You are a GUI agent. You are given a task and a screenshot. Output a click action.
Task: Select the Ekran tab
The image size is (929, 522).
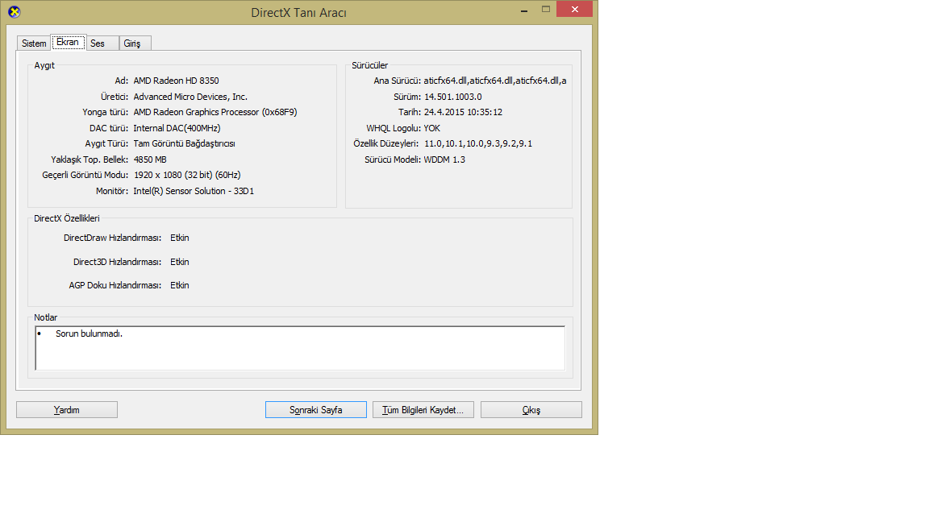point(68,42)
